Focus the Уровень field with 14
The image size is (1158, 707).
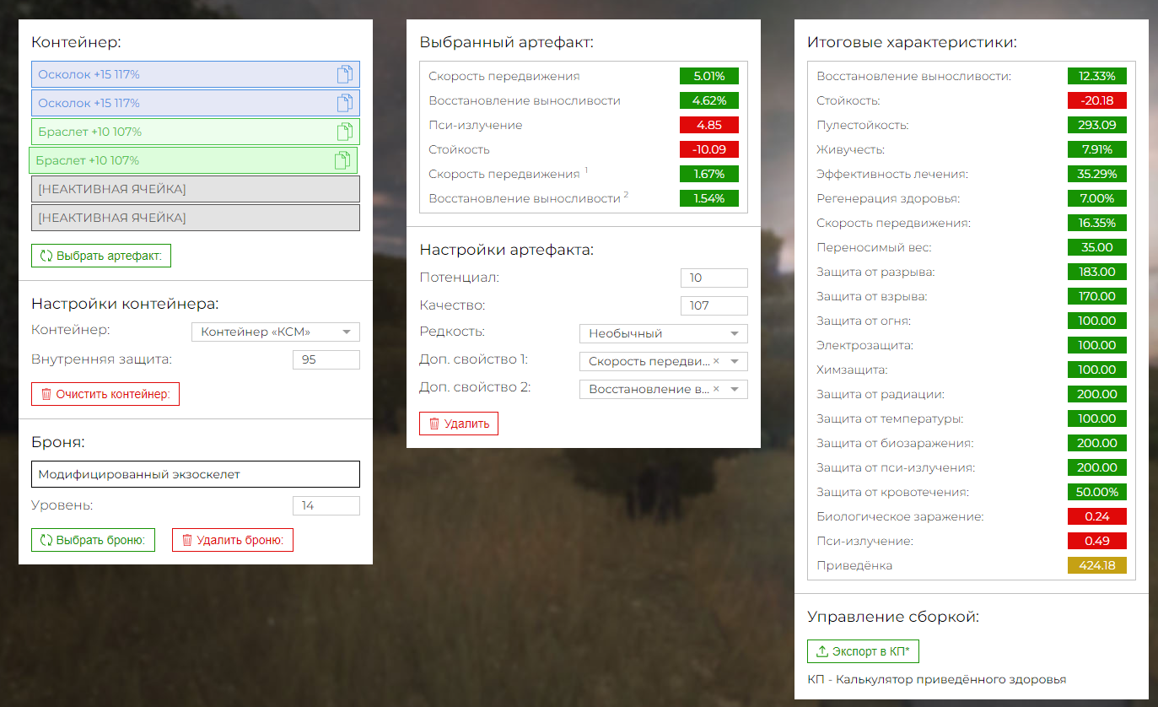pos(326,506)
